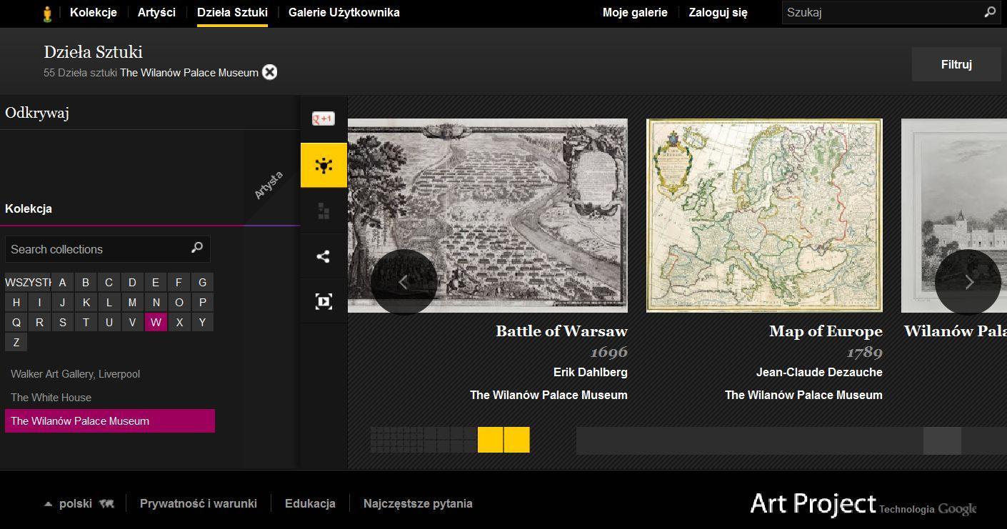Click the Art Project pegman logo icon
The width and height of the screenshot is (1007, 529).
[47, 14]
